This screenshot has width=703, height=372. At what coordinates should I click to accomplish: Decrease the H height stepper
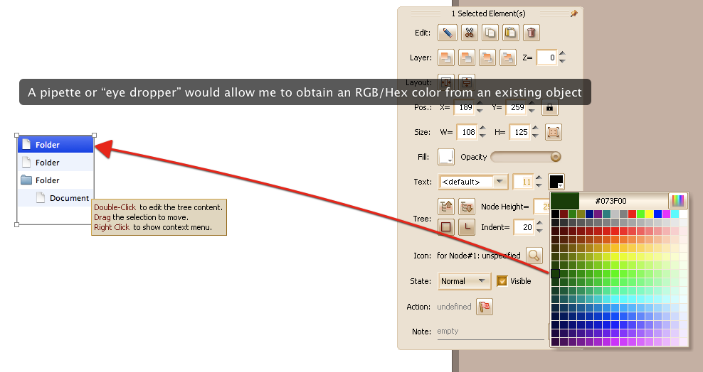[535, 136]
